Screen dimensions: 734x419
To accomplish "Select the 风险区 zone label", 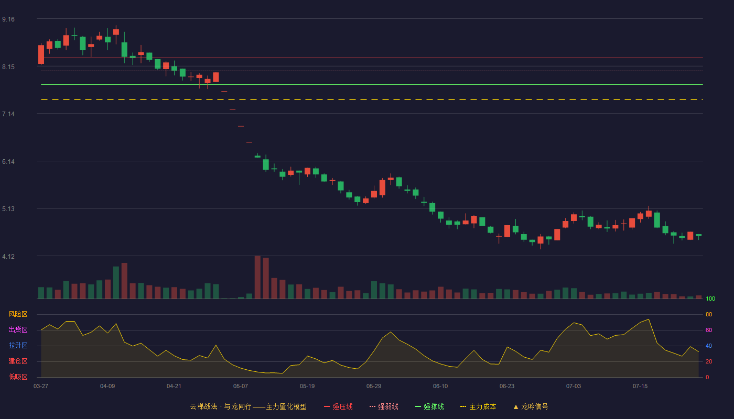I will (18, 314).
